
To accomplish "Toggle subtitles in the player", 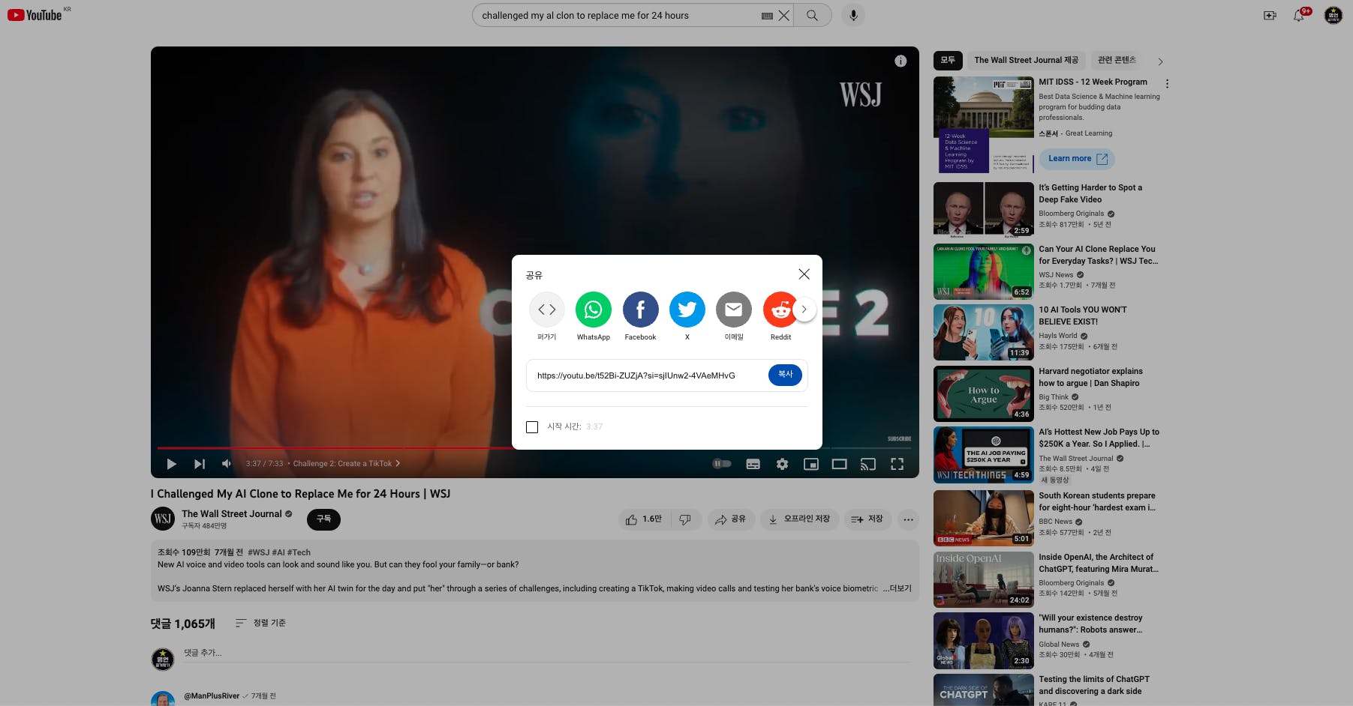I will tap(753, 464).
